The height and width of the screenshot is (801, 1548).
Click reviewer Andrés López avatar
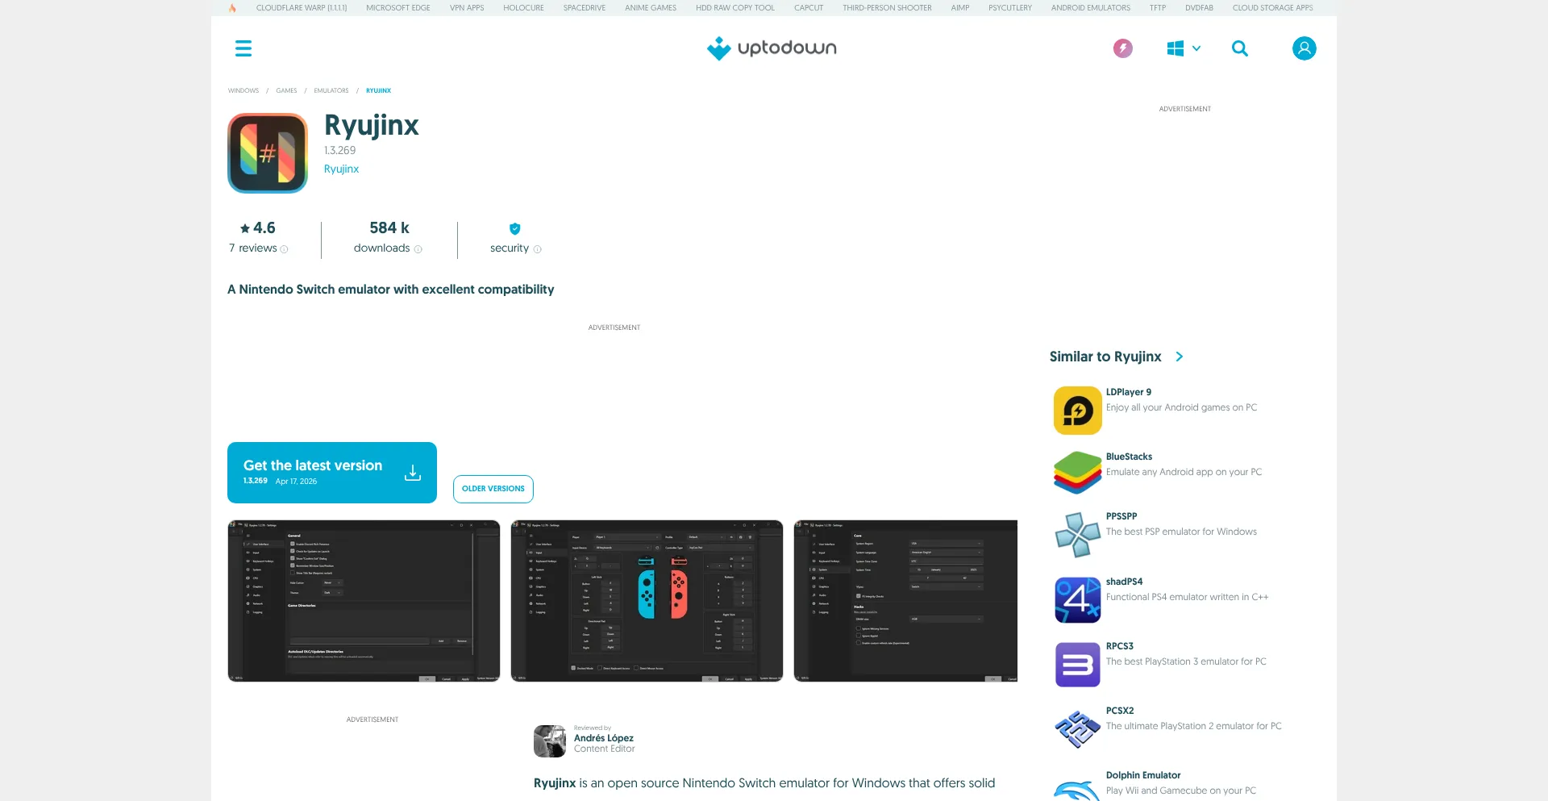point(550,741)
